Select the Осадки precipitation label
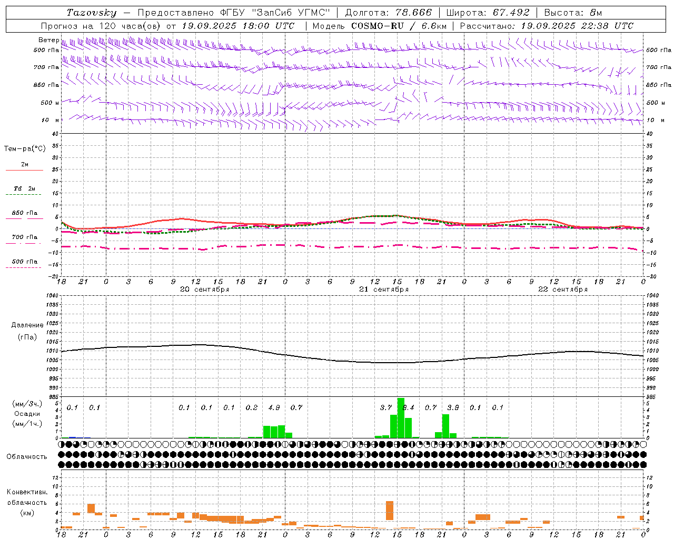 tap(27, 414)
